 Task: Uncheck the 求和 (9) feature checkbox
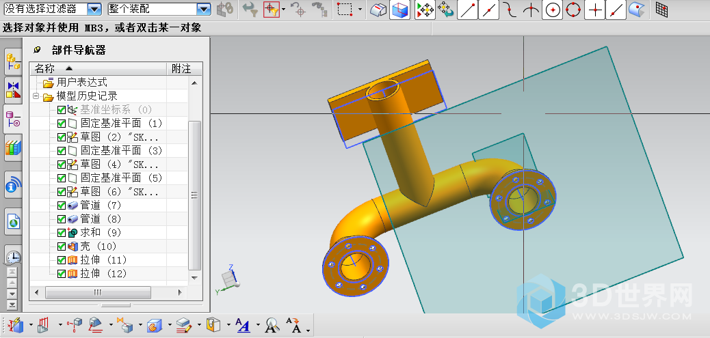[x=62, y=233]
